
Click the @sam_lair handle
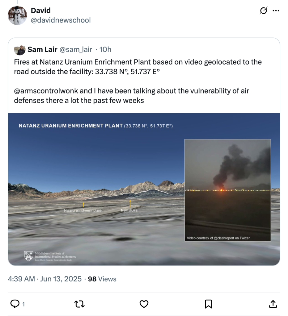pos(76,50)
